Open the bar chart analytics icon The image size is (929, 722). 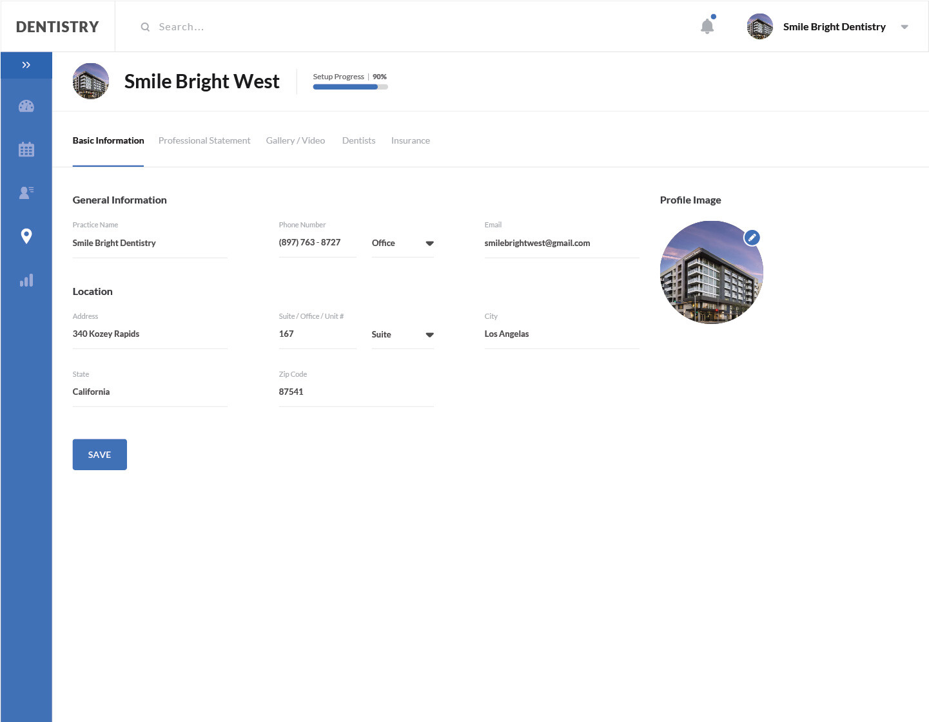click(26, 280)
